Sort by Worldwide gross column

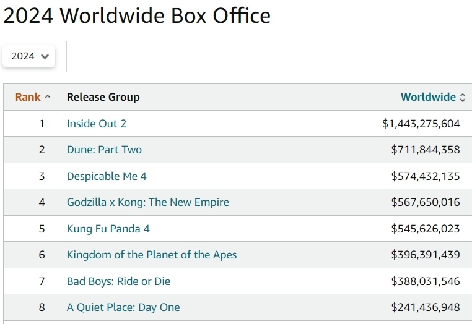tap(427, 97)
